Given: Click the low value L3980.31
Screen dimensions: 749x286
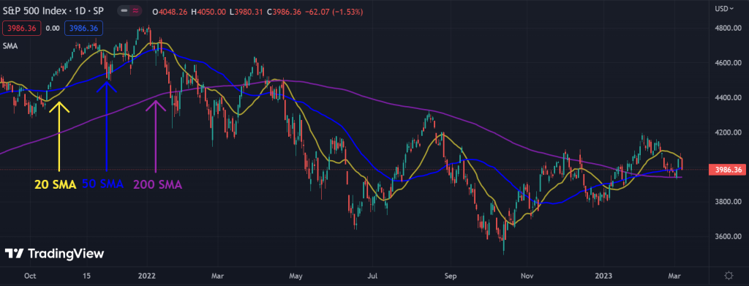Looking at the screenshot, I should (247, 11).
